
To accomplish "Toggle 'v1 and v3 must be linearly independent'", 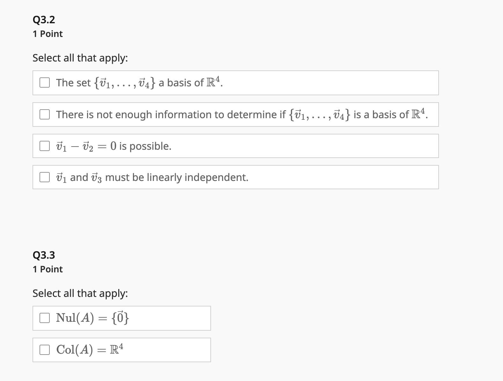I will [45, 177].
